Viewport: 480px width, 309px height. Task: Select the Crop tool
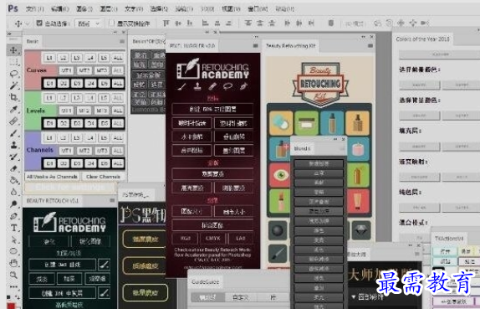13,98
